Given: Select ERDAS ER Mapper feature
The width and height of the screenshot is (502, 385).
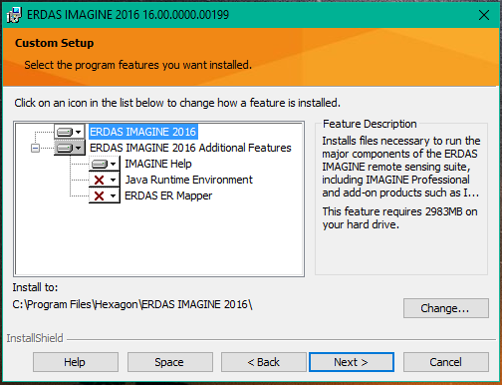Looking at the screenshot, I should (x=168, y=195).
